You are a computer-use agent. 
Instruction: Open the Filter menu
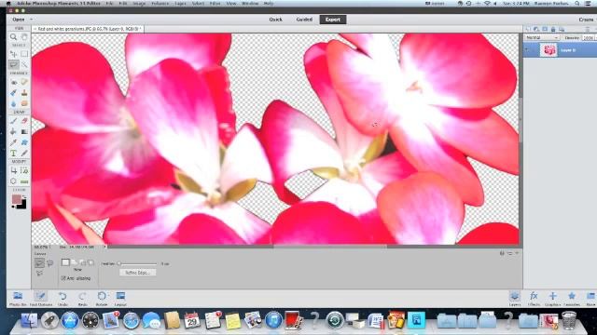[x=215, y=4]
